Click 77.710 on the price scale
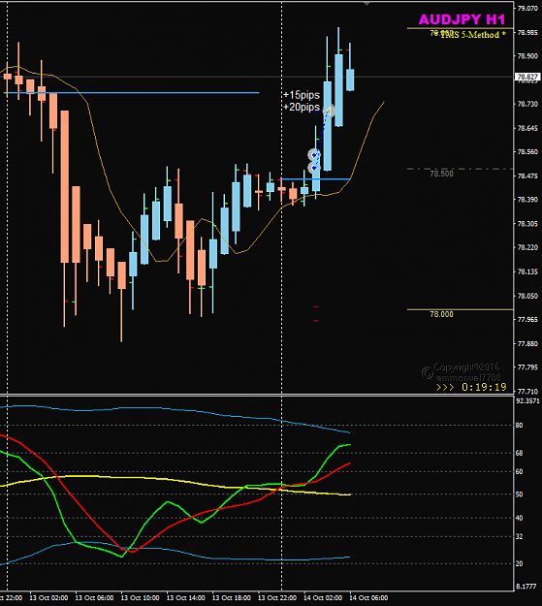Viewport: 542px width, 606px height. click(527, 391)
